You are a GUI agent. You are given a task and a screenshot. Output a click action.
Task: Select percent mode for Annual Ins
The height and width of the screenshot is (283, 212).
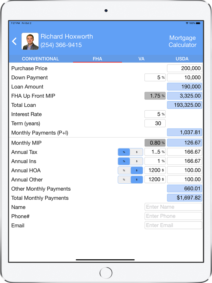pos(124,161)
